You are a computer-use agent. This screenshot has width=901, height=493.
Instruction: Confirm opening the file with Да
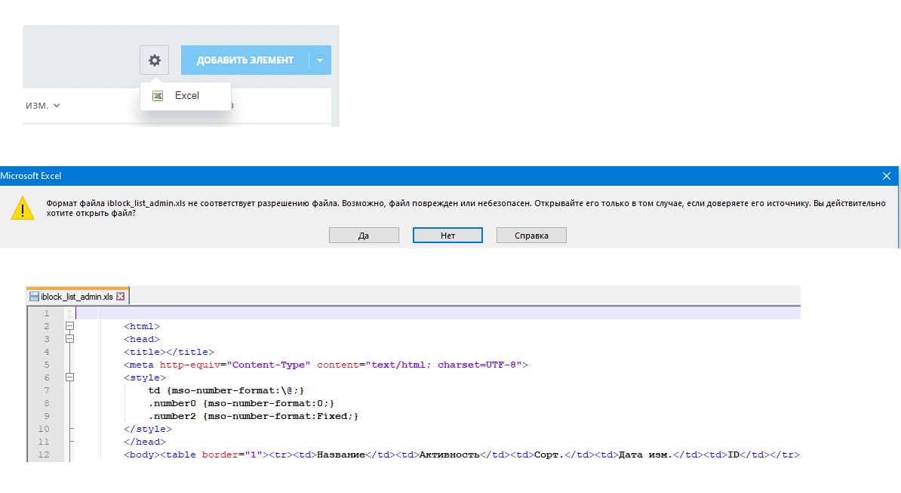364,236
